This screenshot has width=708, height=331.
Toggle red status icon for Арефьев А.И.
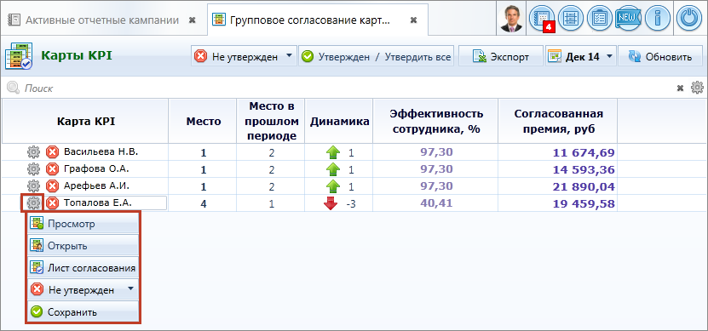(52, 185)
